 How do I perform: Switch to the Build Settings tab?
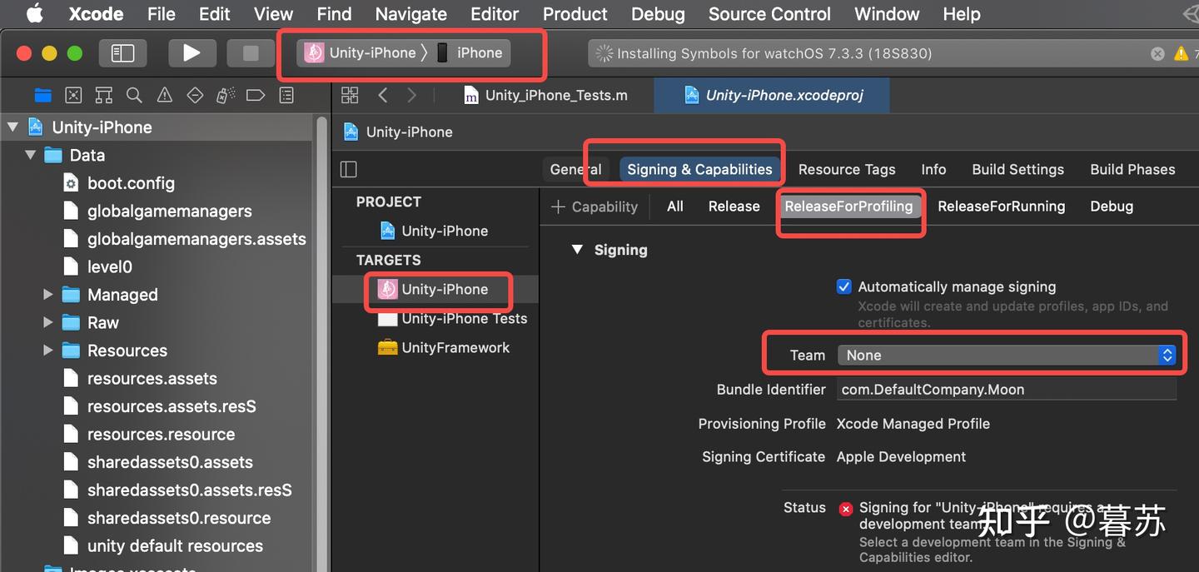click(1017, 169)
